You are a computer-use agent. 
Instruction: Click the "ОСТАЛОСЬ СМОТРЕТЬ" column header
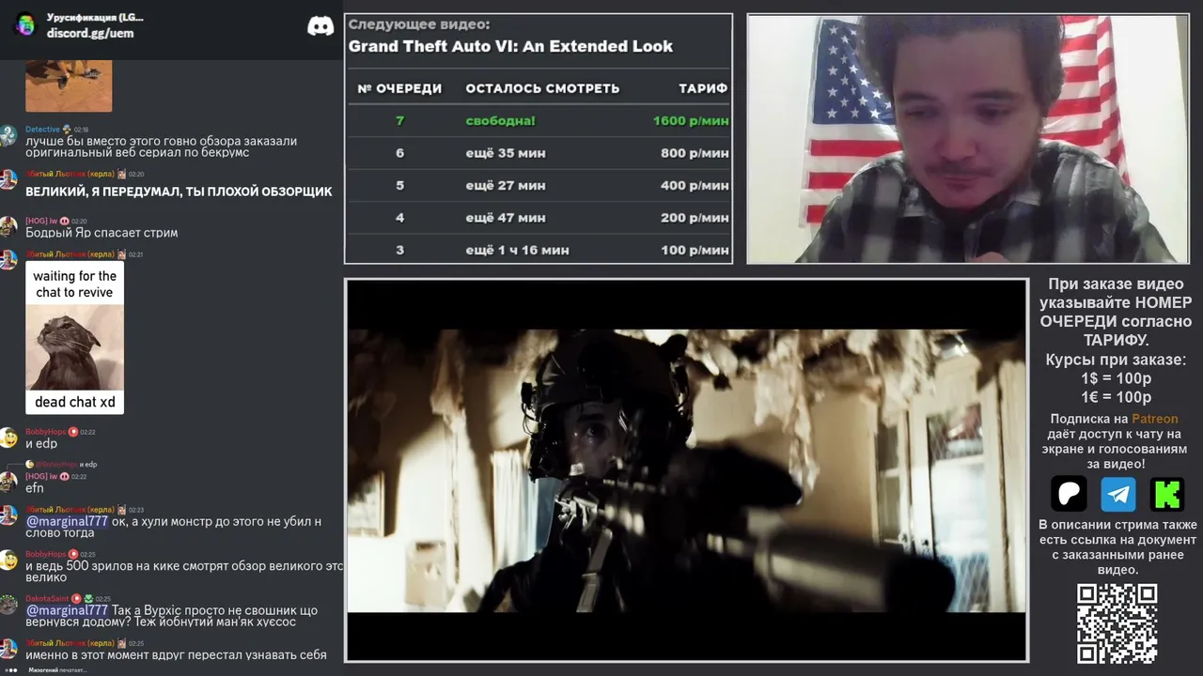tap(542, 88)
